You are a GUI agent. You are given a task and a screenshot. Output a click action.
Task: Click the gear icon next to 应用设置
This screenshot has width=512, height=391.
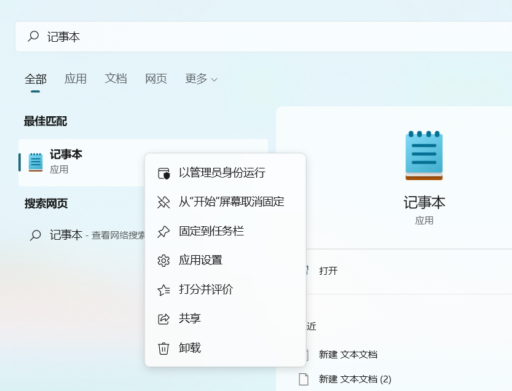[163, 261]
